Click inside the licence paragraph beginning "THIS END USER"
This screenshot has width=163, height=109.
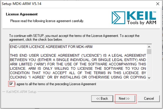[x=78, y=66]
